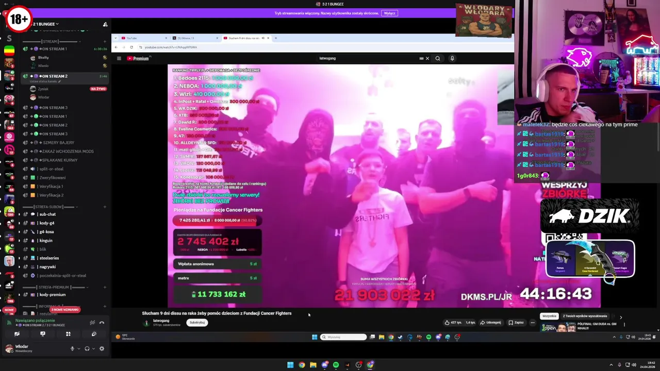This screenshot has width=660, height=371.
Task: Open Spotify from the Windows taskbar
Action: [x=336, y=365]
